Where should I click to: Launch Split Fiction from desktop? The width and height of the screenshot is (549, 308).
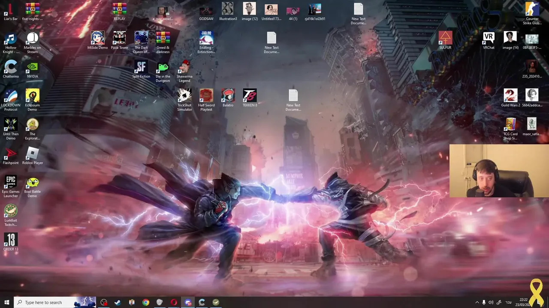coord(141,69)
